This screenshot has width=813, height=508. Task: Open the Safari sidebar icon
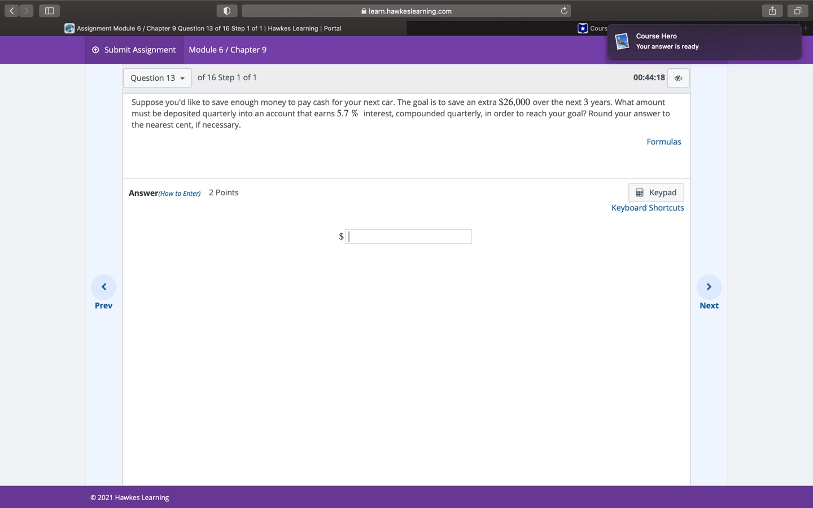49,10
